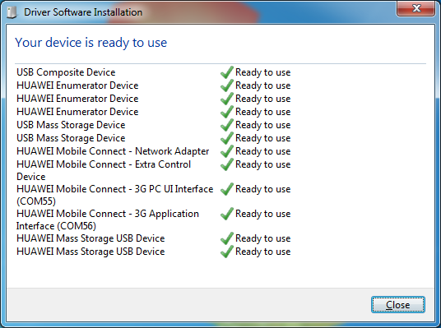This screenshot has height=328, width=441.
Task: Click the "Driver Software Installation" window title text
Action: [x=83, y=12]
